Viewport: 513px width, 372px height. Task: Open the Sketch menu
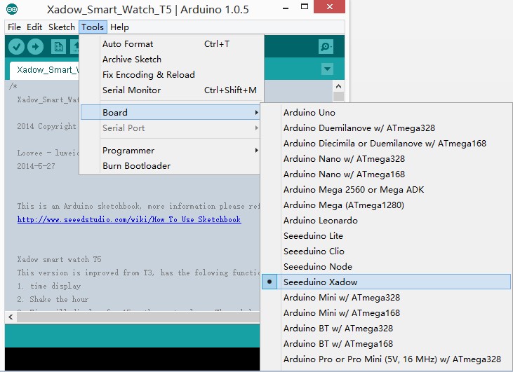pos(62,27)
